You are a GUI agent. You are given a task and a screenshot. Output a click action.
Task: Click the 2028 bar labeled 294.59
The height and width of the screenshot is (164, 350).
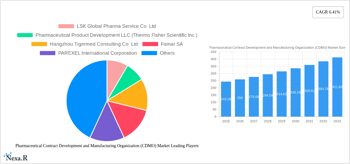tap(268, 95)
